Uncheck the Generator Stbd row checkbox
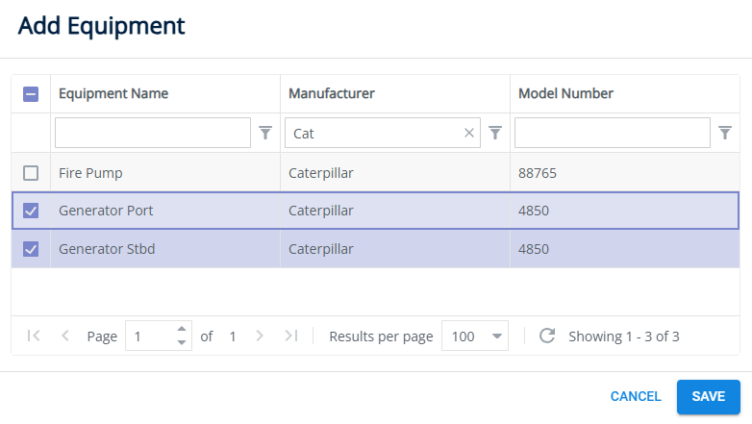752x424 pixels. [x=31, y=249]
